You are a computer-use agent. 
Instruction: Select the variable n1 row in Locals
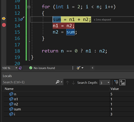point(69,99)
